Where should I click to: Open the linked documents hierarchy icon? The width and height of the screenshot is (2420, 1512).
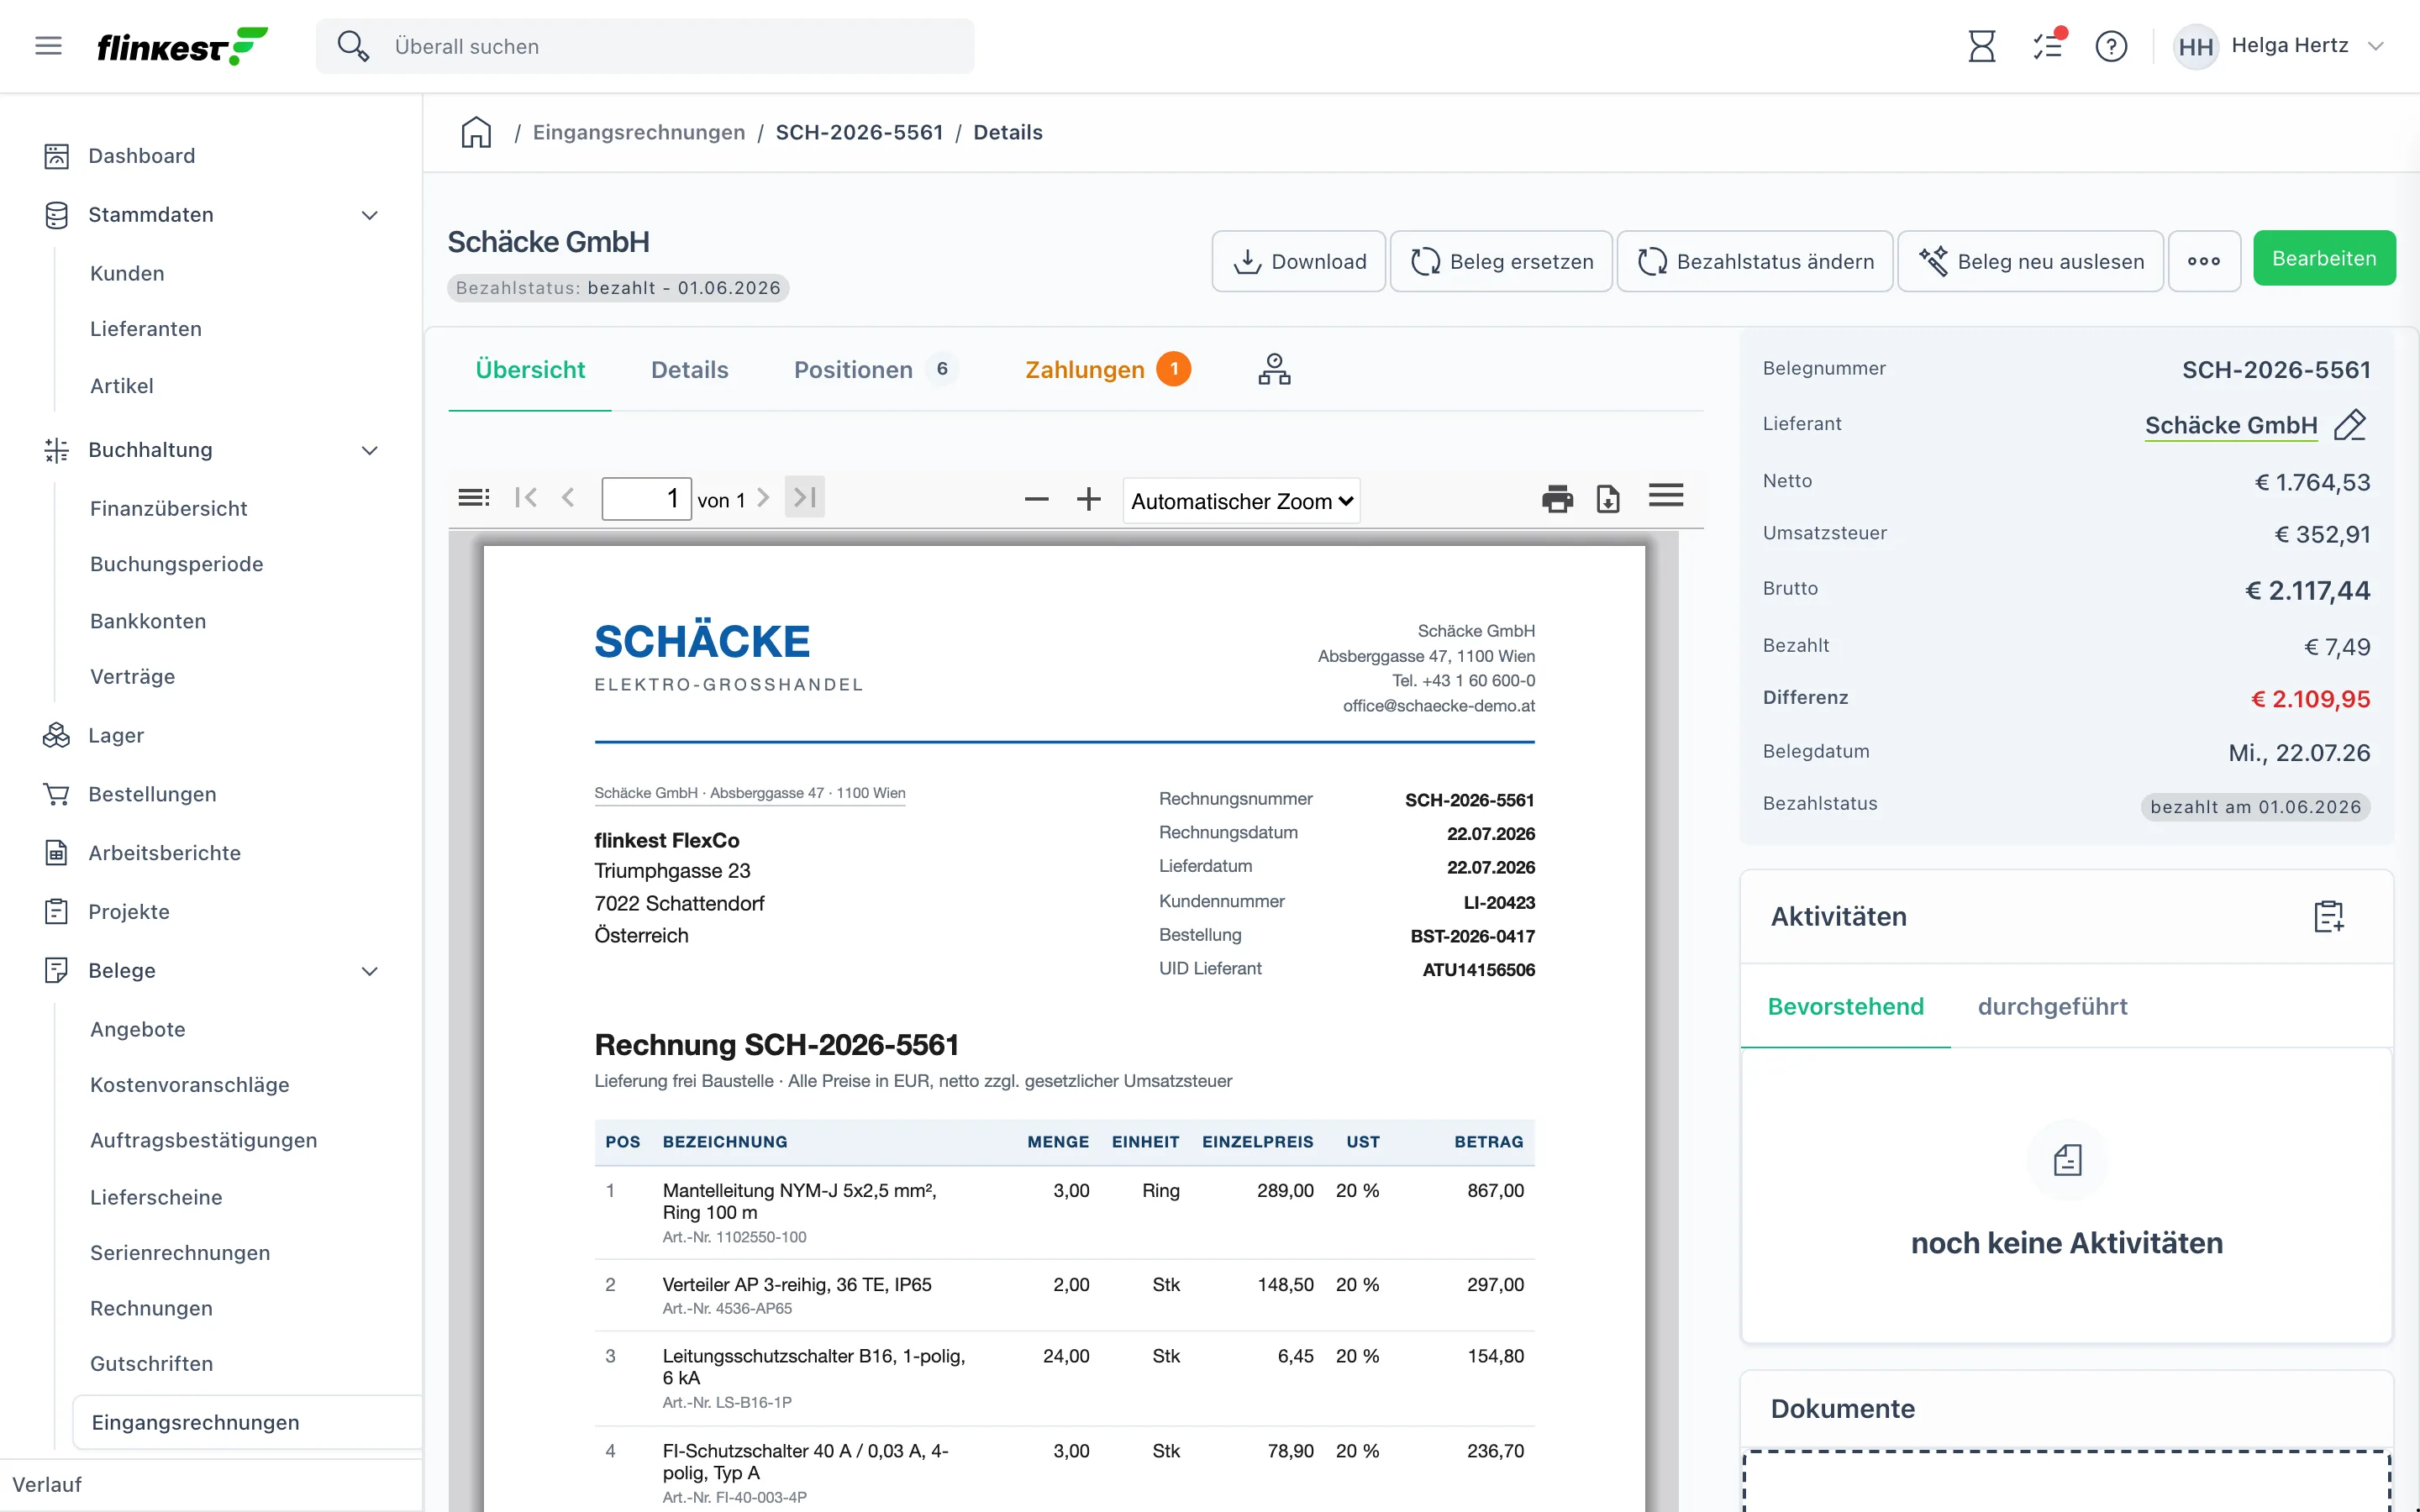pos(1274,369)
